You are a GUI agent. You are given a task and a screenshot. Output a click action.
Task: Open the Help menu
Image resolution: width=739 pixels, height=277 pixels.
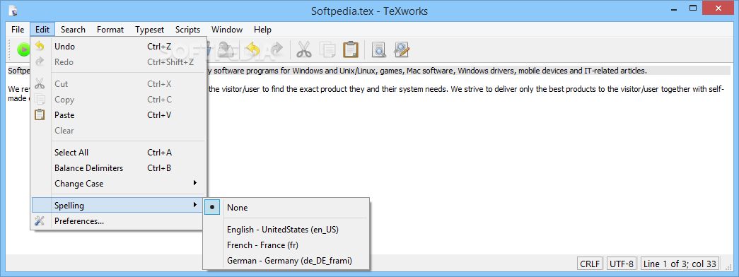[x=262, y=30]
